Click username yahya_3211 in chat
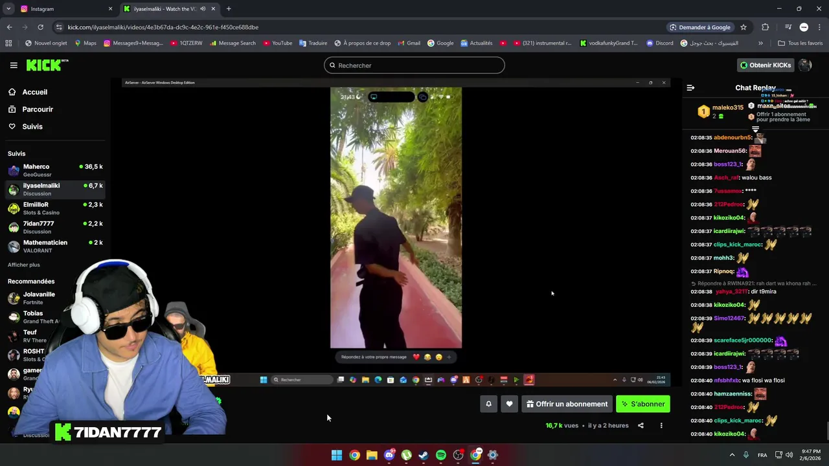The width and height of the screenshot is (829, 466). (731, 291)
